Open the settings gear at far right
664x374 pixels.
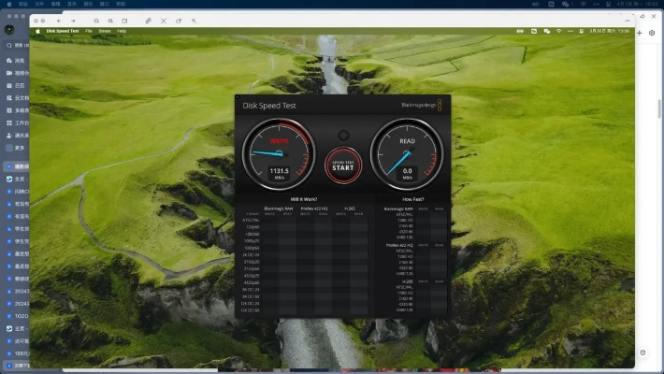coord(652,33)
